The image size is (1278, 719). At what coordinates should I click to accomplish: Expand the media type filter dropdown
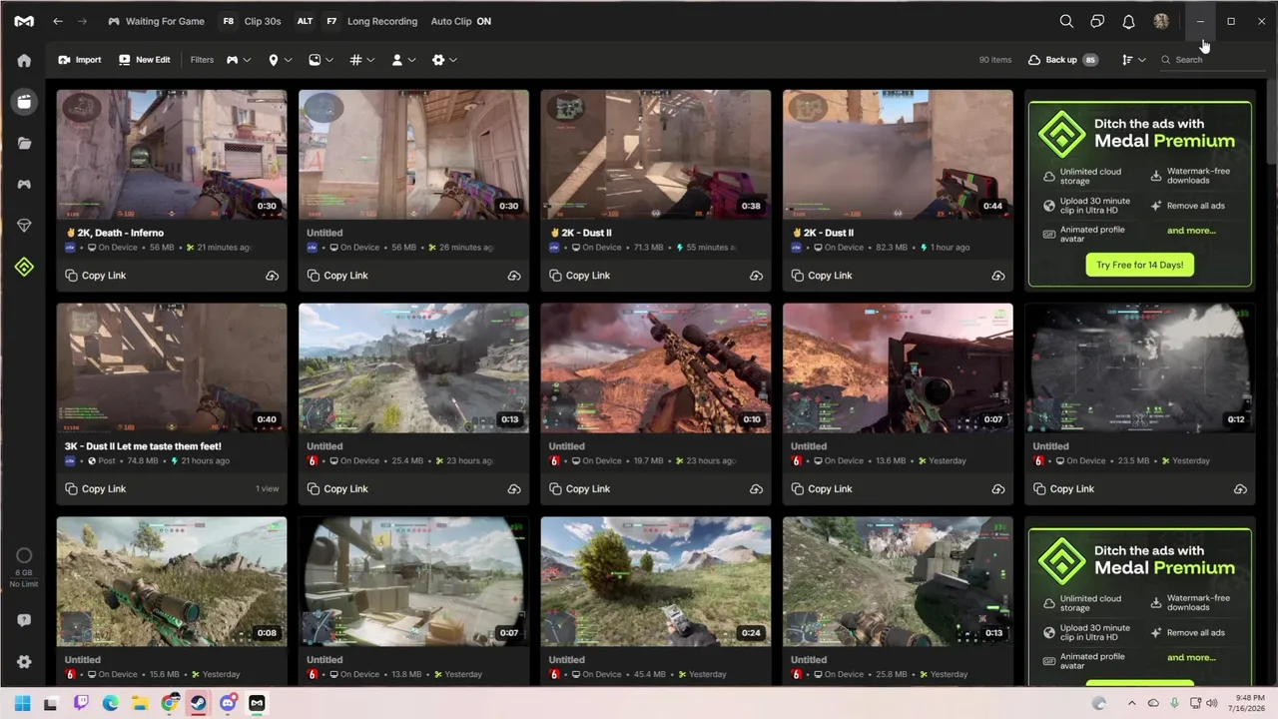pos(320,60)
